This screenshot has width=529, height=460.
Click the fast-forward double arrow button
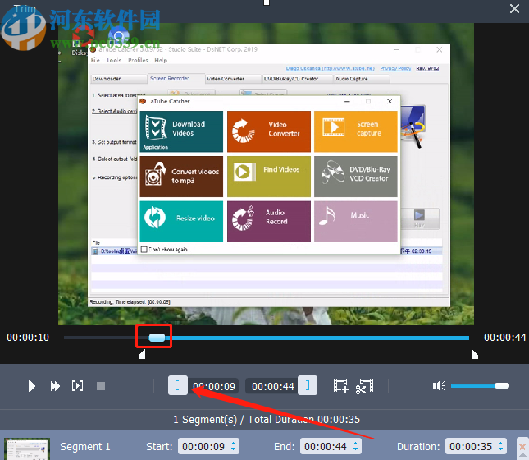pos(55,385)
